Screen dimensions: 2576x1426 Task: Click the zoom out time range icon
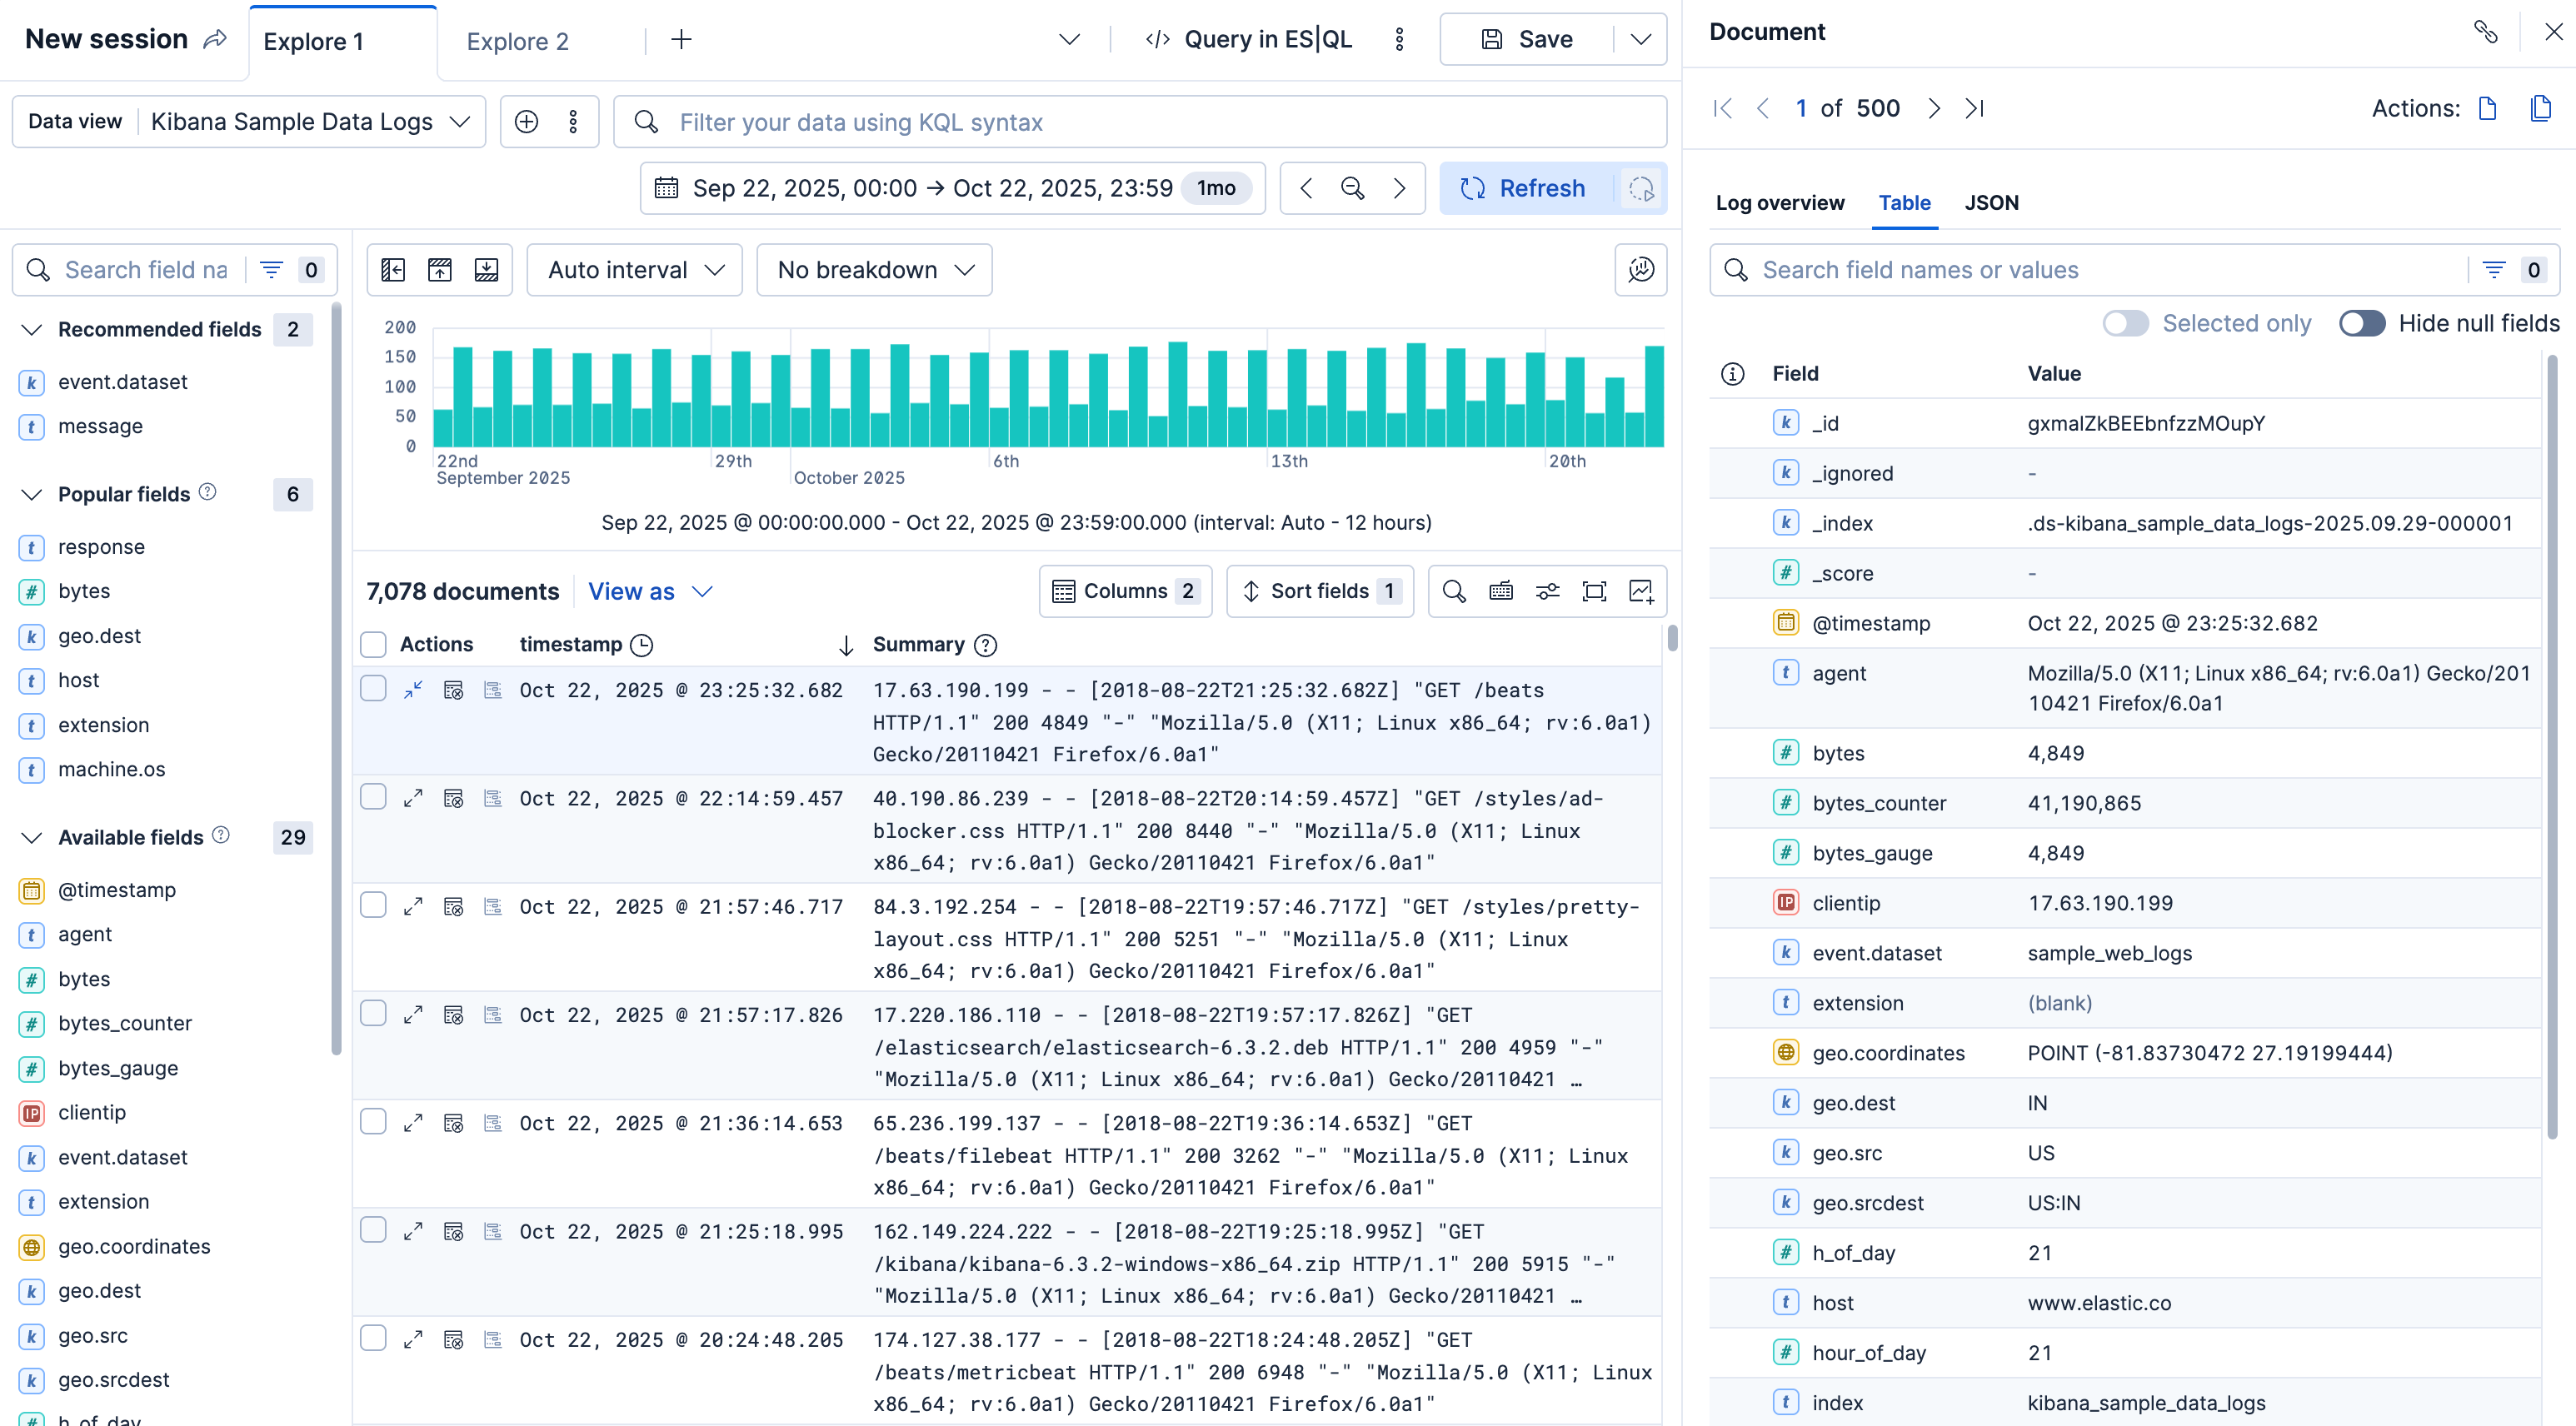(x=1352, y=188)
